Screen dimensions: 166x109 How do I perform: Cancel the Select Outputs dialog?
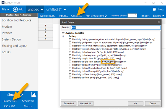tap(153, 103)
